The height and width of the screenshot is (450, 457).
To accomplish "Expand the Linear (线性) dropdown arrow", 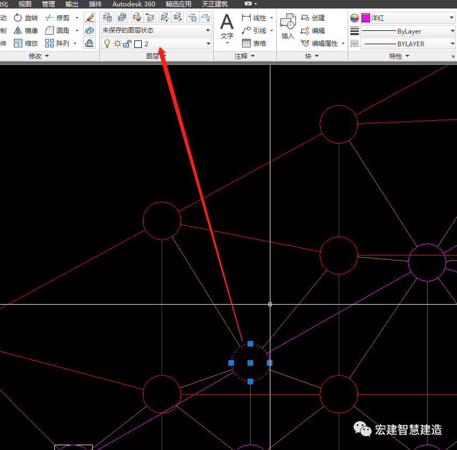I will pos(271,18).
